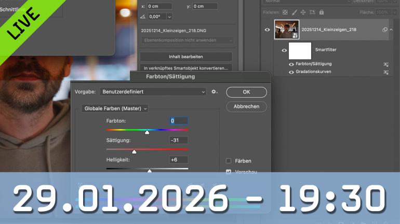
Task: Open the Vorgabe preset dropdown
Action: pyautogui.click(x=153, y=92)
